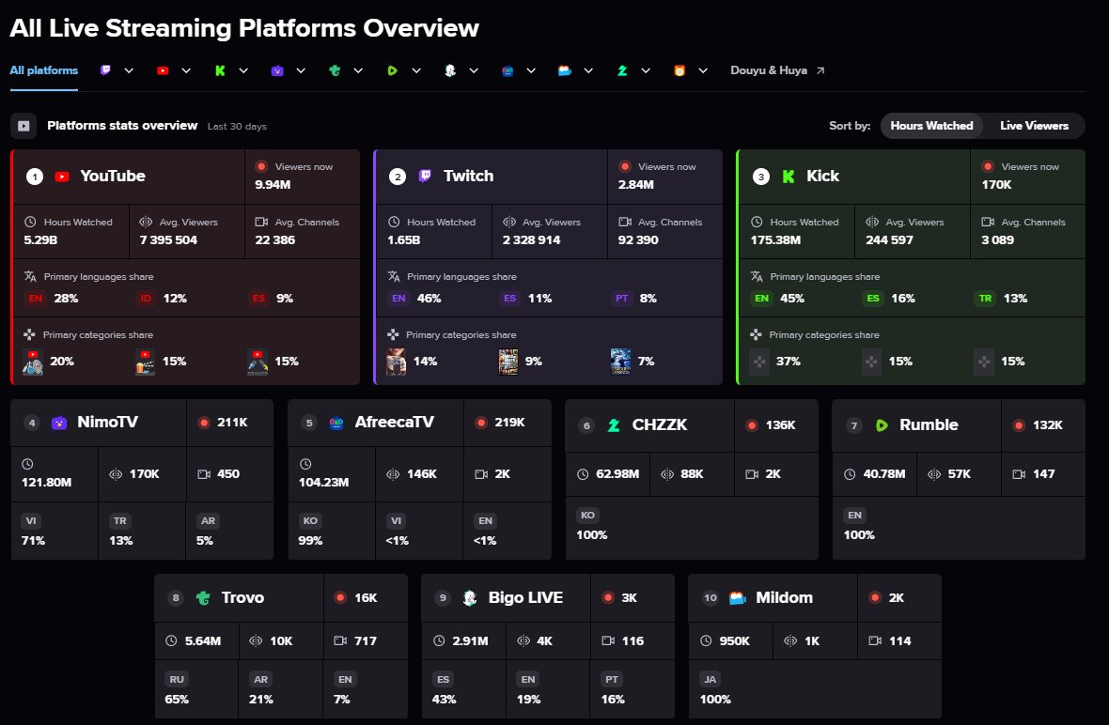Open the YouTube platform icon in the top navigation
This screenshot has height=725, width=1109.
(163, 70)
